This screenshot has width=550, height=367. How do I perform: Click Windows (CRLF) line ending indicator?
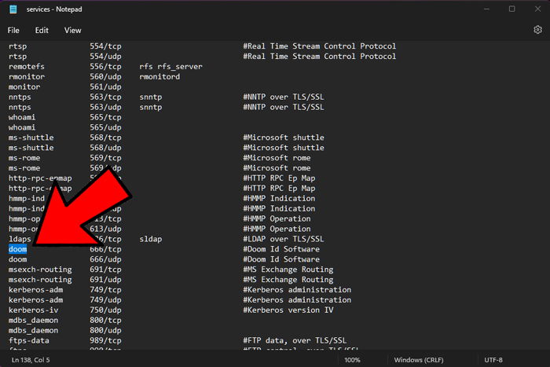coord(419,360)
